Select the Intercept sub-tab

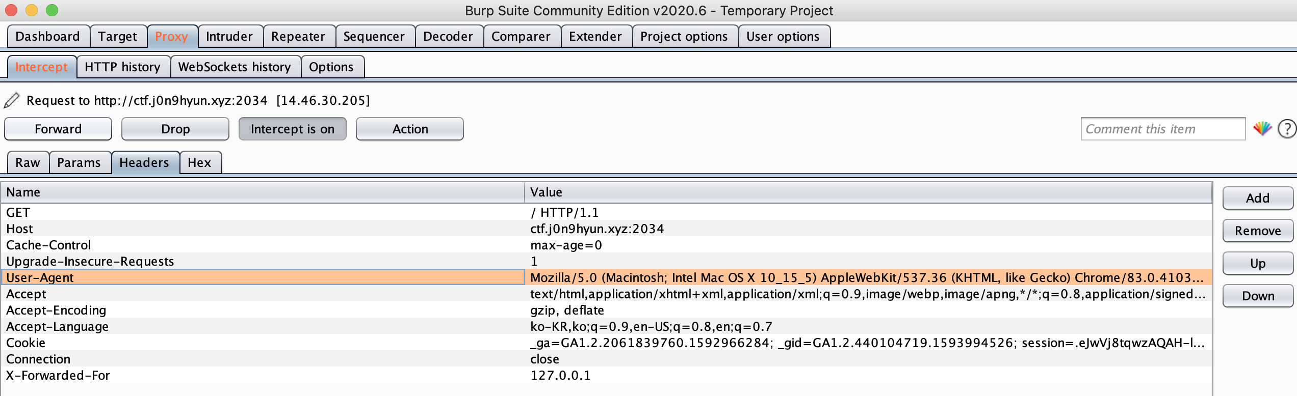[42, 67]
